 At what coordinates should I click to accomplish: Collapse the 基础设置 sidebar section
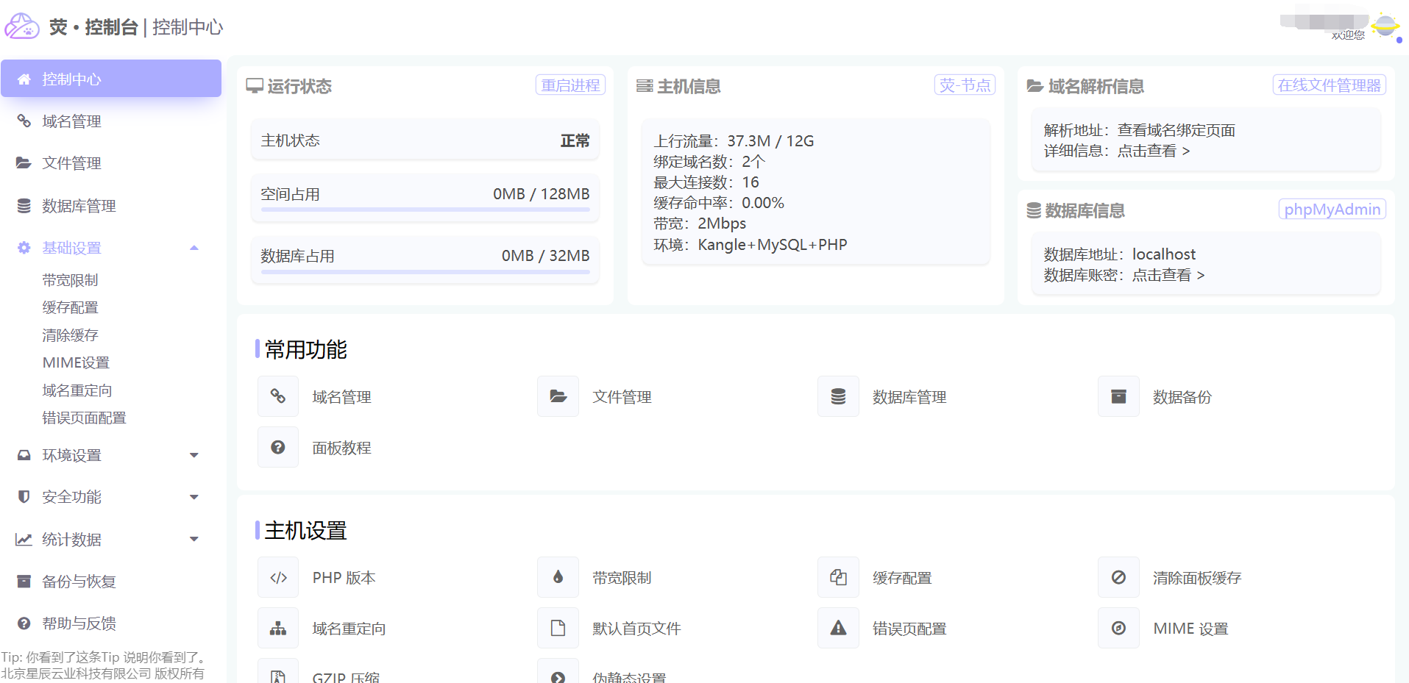194,248
